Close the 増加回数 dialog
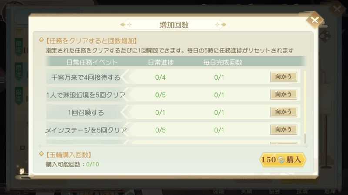This screenshot has height=195, width=348. coord(315,20)
